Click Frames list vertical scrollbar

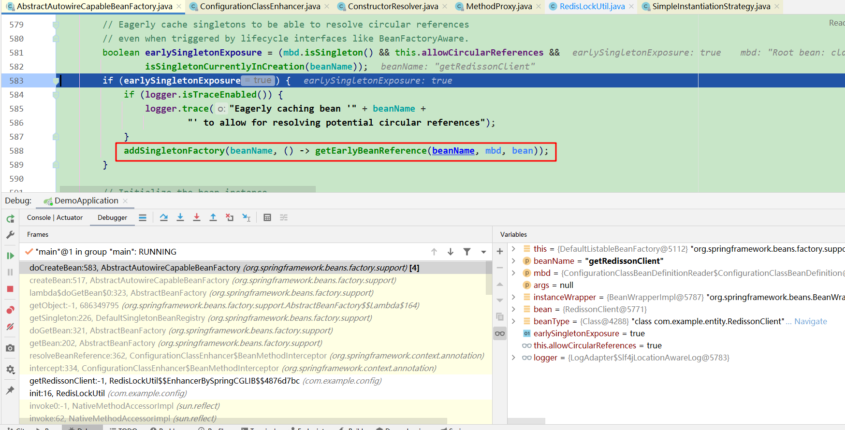pyautogui.click(x=489, y=278)
